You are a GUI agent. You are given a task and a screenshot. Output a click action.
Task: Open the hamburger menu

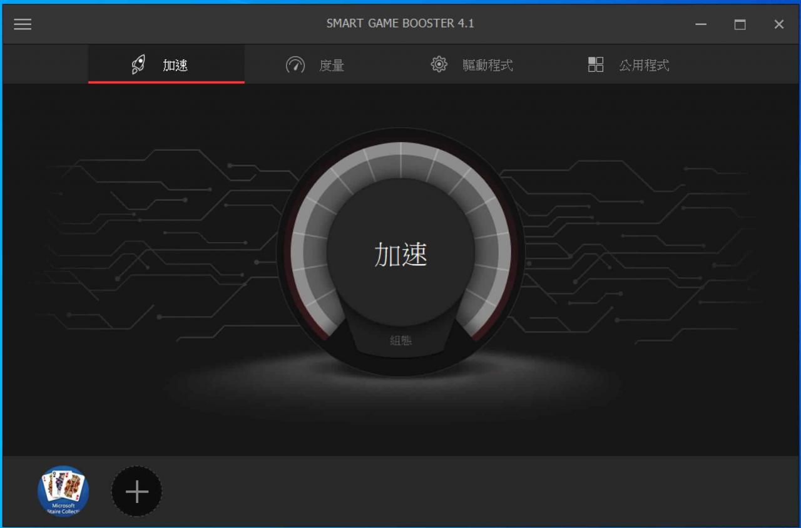[x=23, y=24]
